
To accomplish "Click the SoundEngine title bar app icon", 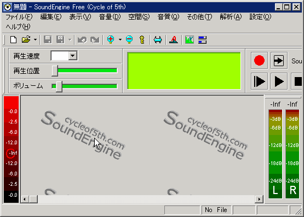I will tap(8, 7).
